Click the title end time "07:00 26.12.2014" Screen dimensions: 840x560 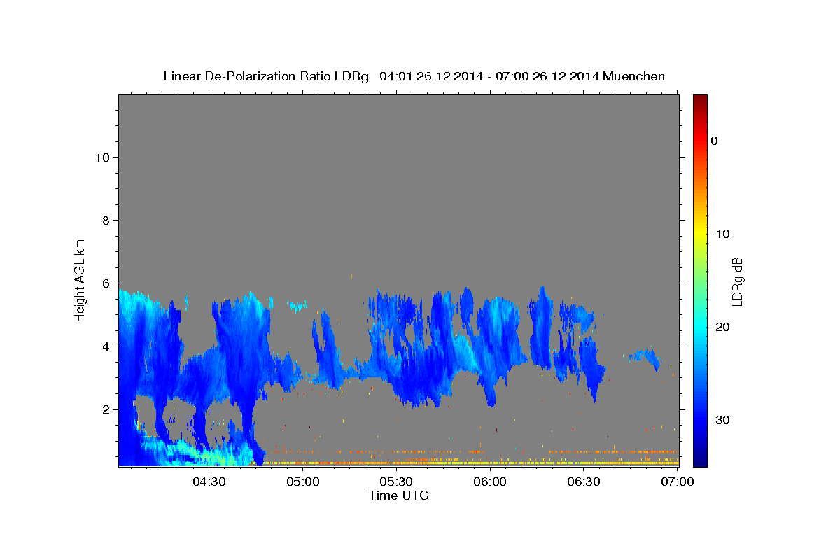547,76
